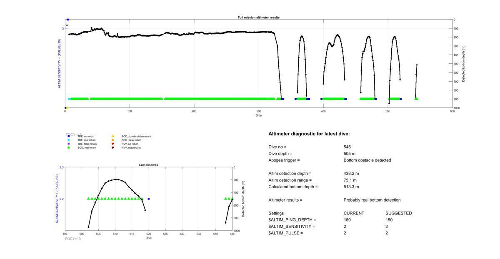Click the current $ALTIM_SENSITIVITY value 2

[x=345, y=227]
